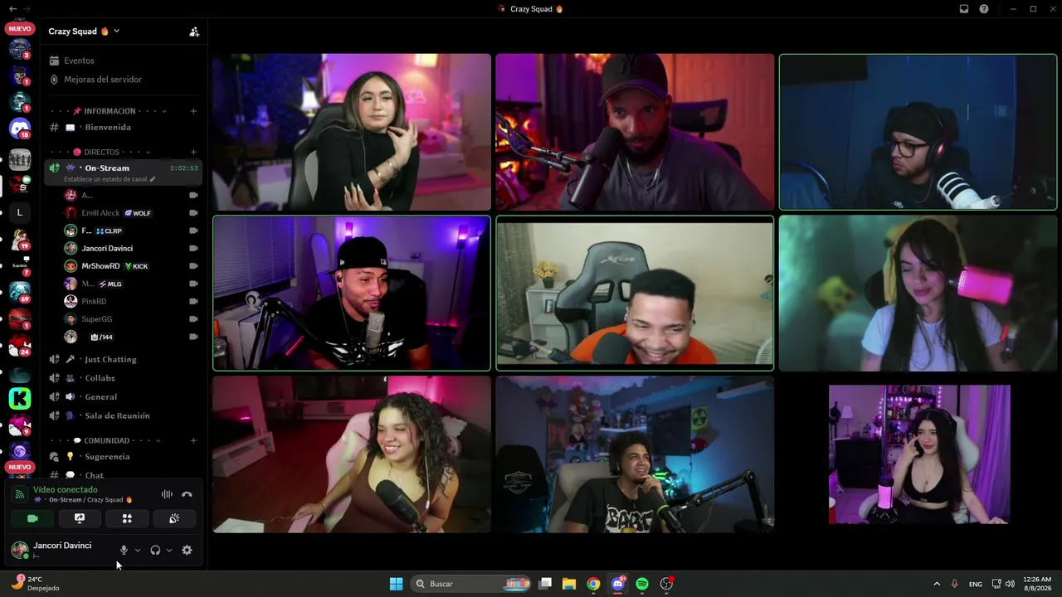This screenshot has height=597, width=1062.
Task: Click camera icon beside PinkRD
Action: pos(193,301)
